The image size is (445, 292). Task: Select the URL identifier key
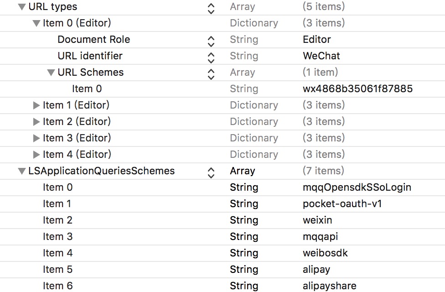90,56
